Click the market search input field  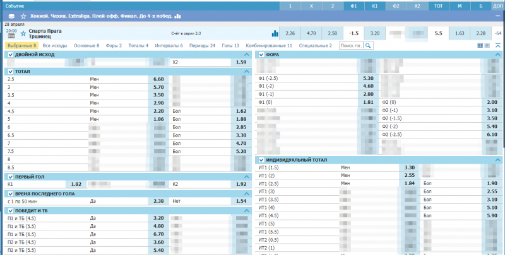[x=351, y=45]
